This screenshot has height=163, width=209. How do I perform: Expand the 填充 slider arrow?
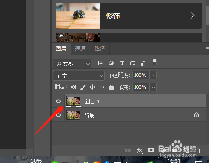153,87
